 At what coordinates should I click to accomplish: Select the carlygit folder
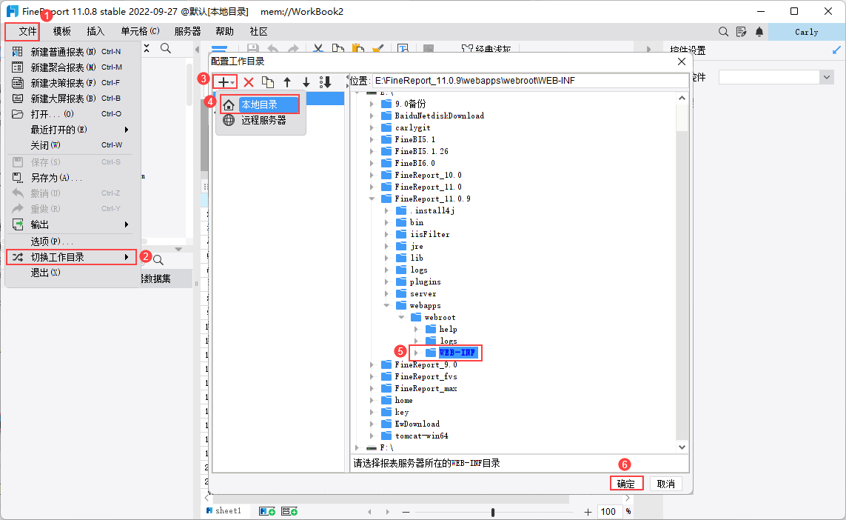click(413, 127)
